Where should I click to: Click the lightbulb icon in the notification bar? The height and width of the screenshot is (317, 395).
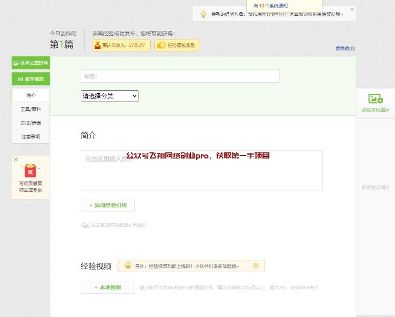(203, 14)
